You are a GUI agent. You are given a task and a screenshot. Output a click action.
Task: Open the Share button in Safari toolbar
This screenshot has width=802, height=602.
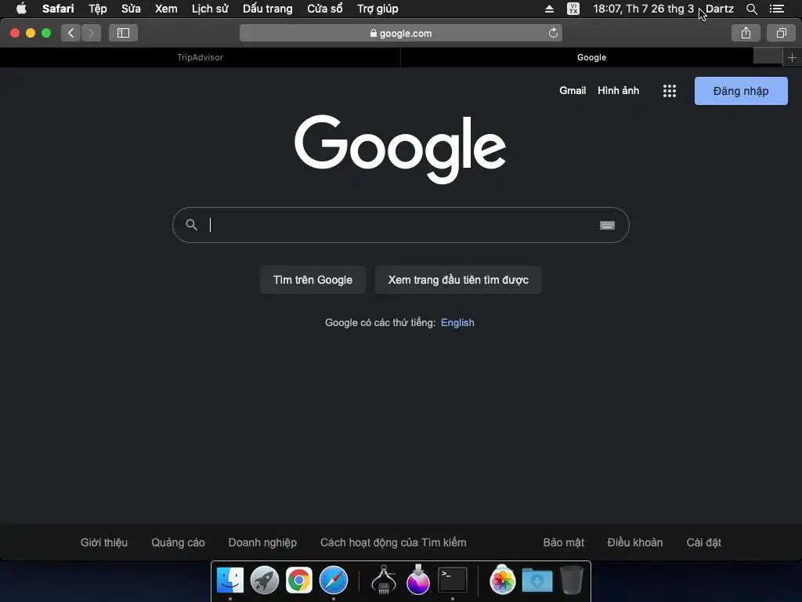746,33
